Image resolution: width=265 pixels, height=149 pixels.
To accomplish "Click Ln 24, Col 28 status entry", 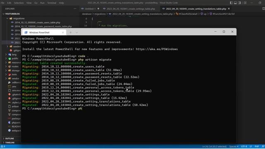I will tap(214, 147).
